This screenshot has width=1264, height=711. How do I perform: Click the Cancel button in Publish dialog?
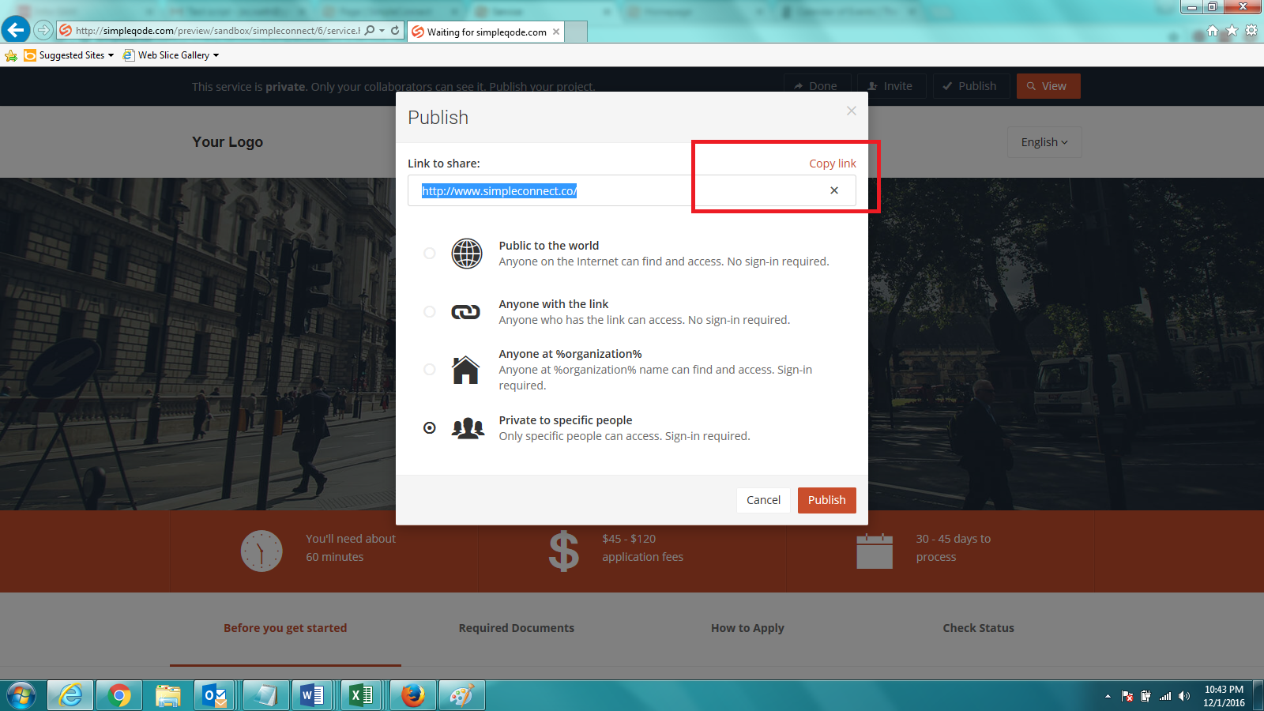(x=763, y=500)
